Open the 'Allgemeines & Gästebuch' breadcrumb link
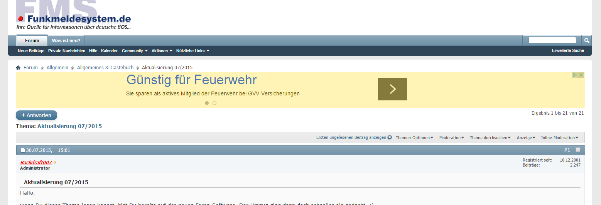The image size is (601, 205). pos(105,68)
